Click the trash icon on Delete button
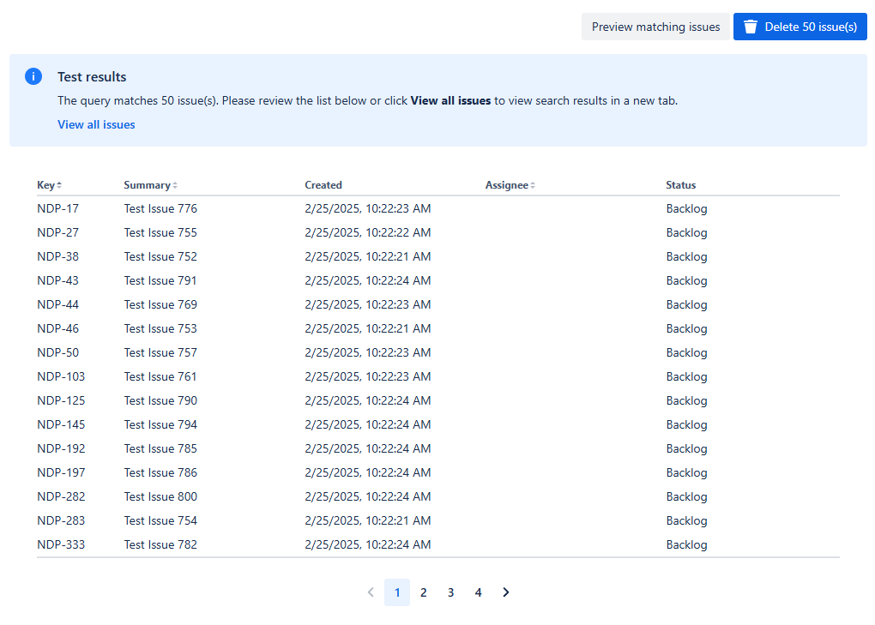The height and width of the screenshot is (625, 875). point(751,27)
